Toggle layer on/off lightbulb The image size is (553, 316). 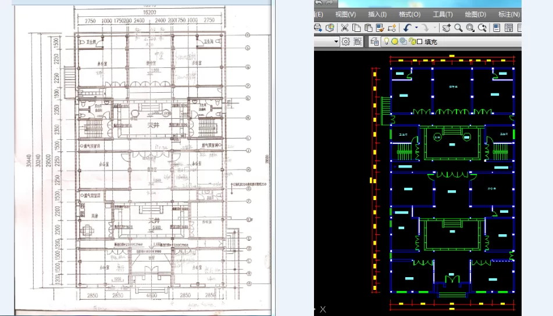[386, 42]
